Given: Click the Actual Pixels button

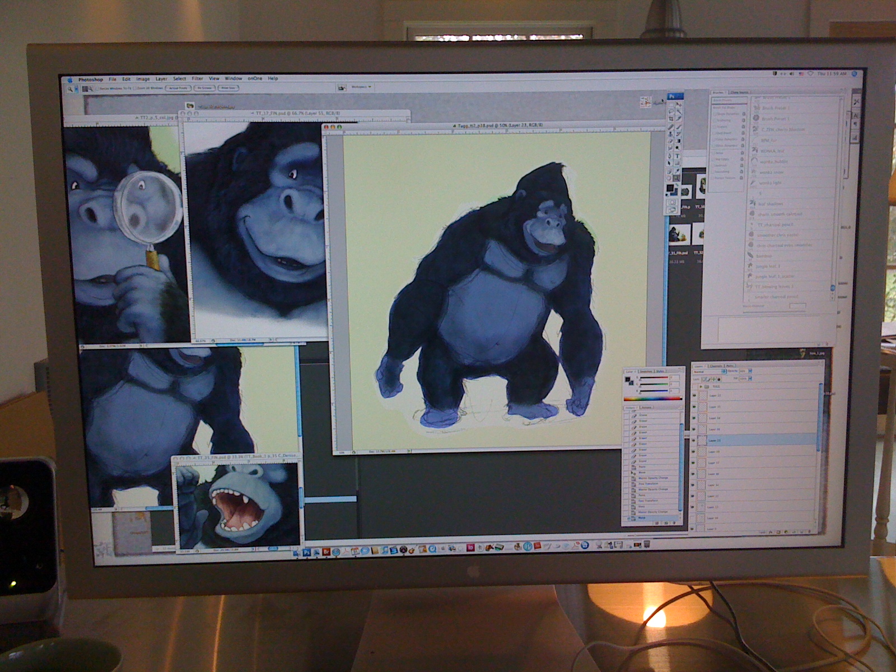Looking at the screenshot, I should [x=178, y=88].
